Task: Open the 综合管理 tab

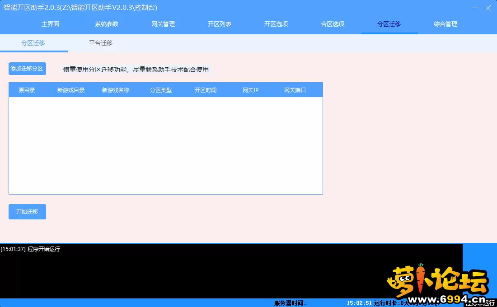Action: 445,24
